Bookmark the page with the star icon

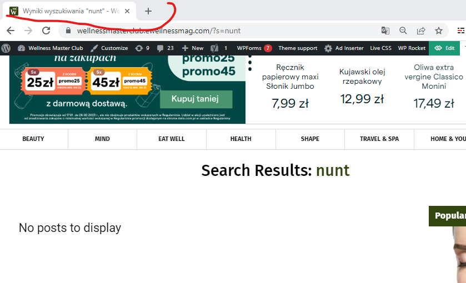click(x=439, y=31)
